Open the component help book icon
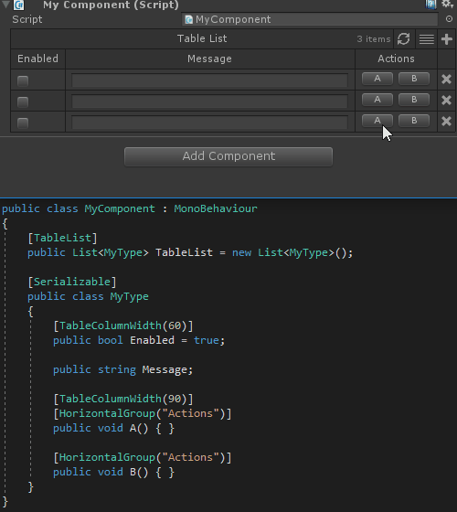 (x=430, y=4)
